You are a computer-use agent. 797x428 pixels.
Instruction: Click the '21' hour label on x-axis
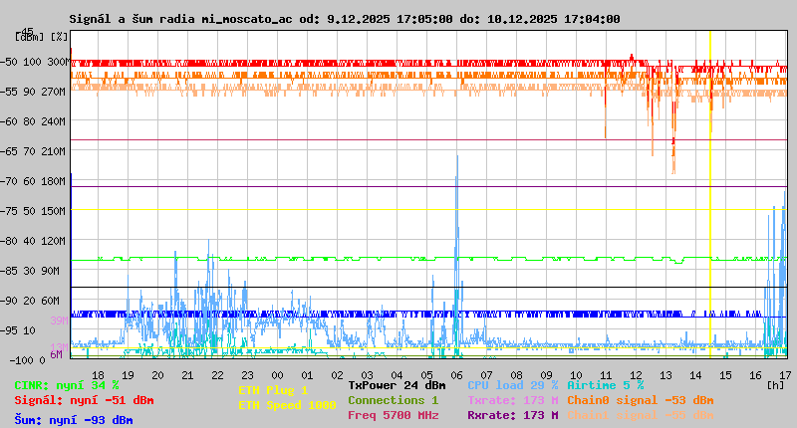coord(187,375)
